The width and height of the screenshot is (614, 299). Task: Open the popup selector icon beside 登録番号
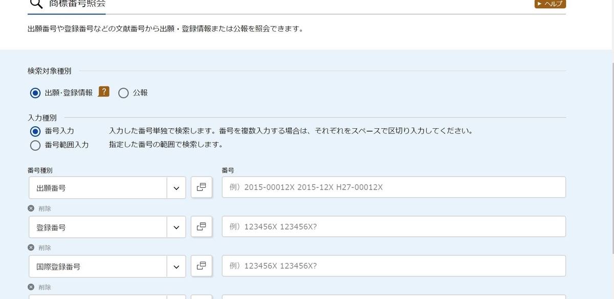pyautogui.click(x=202, y=226)
